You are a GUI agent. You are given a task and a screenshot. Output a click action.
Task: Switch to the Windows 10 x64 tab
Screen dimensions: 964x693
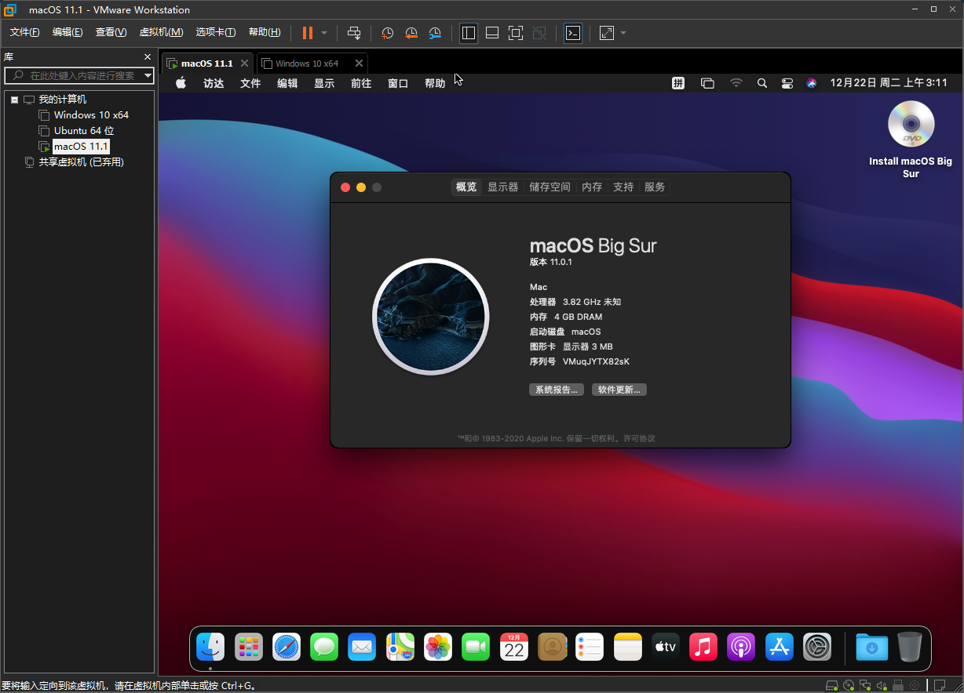[306, 63]
